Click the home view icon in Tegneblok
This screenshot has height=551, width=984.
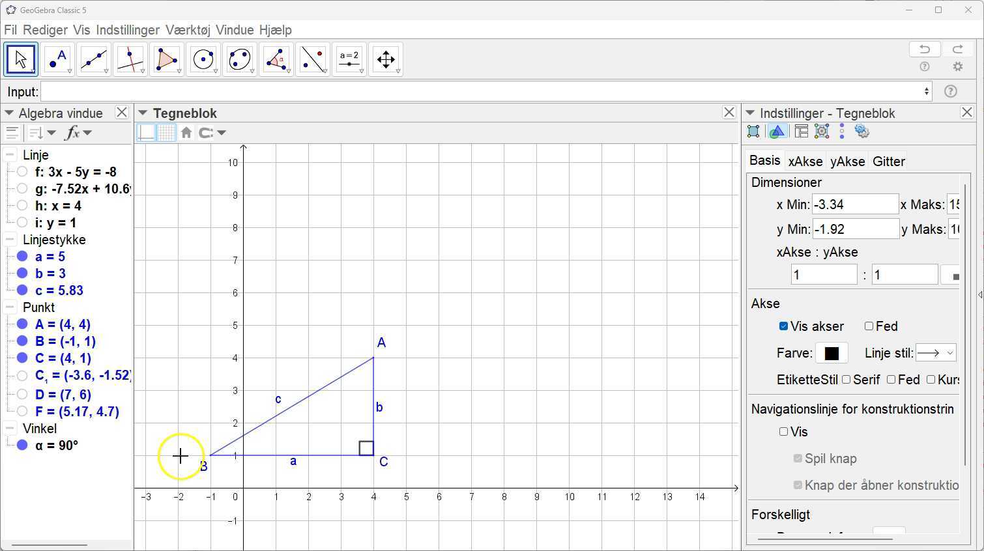[x=186, y=132]
